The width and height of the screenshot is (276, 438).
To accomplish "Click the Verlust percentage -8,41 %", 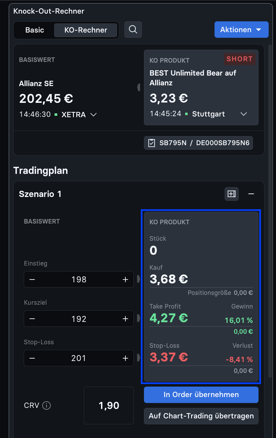I will pyautogui.click(x=239, y=360).
